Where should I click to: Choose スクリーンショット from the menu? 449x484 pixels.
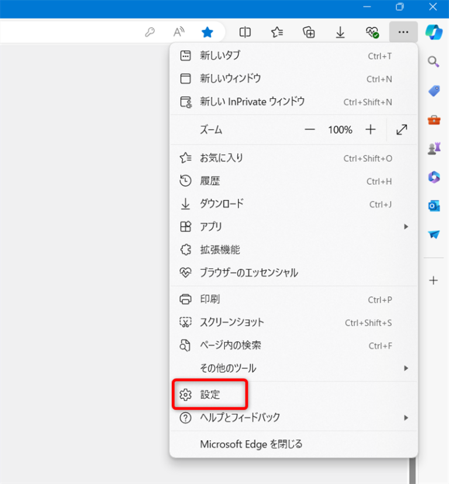pos(293,322)
